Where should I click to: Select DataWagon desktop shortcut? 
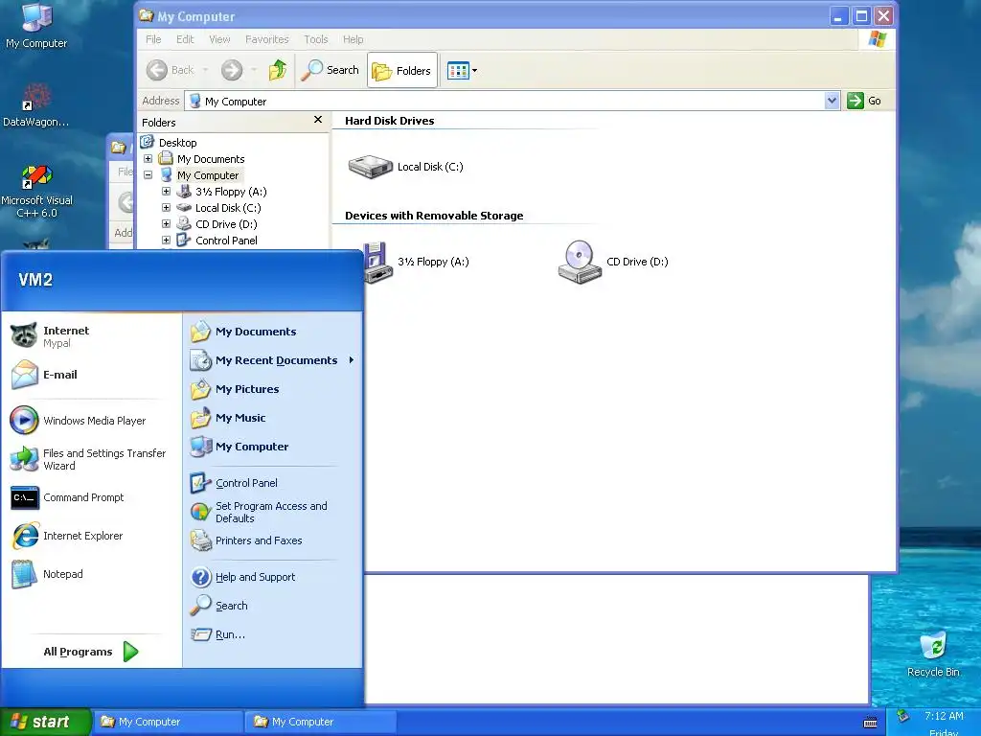pyautogui.click(x=36, y=105)
